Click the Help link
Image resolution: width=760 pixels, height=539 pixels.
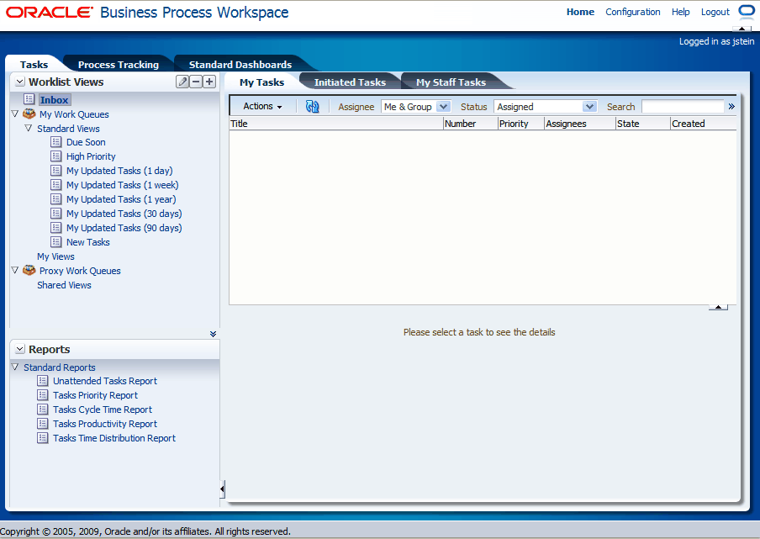tap(680, 12)
